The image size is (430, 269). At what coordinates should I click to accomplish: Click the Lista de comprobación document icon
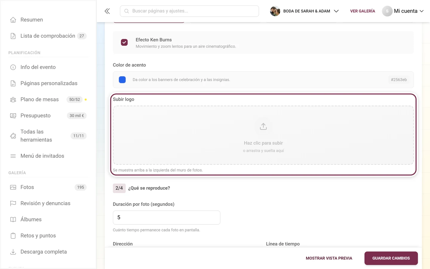[13, 36]
